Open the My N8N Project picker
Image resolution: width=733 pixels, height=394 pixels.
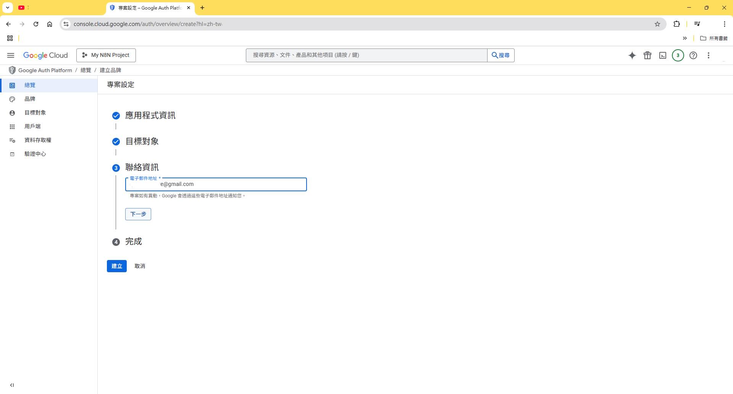click(106, 55)
